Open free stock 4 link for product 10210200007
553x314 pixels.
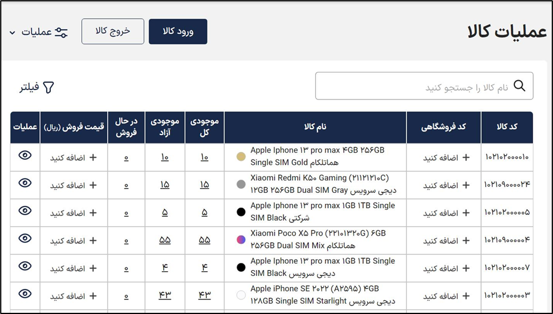(x=165, y=268)
